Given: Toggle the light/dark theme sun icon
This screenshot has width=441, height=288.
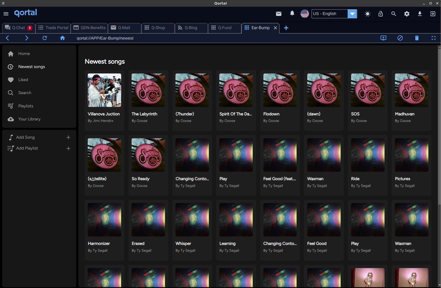Looking at the screenshot, I should 367,14.
